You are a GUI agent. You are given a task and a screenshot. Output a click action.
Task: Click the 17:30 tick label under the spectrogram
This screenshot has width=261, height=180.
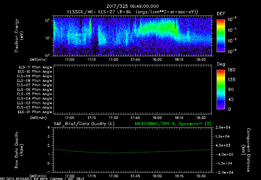[x=113, y=59]
